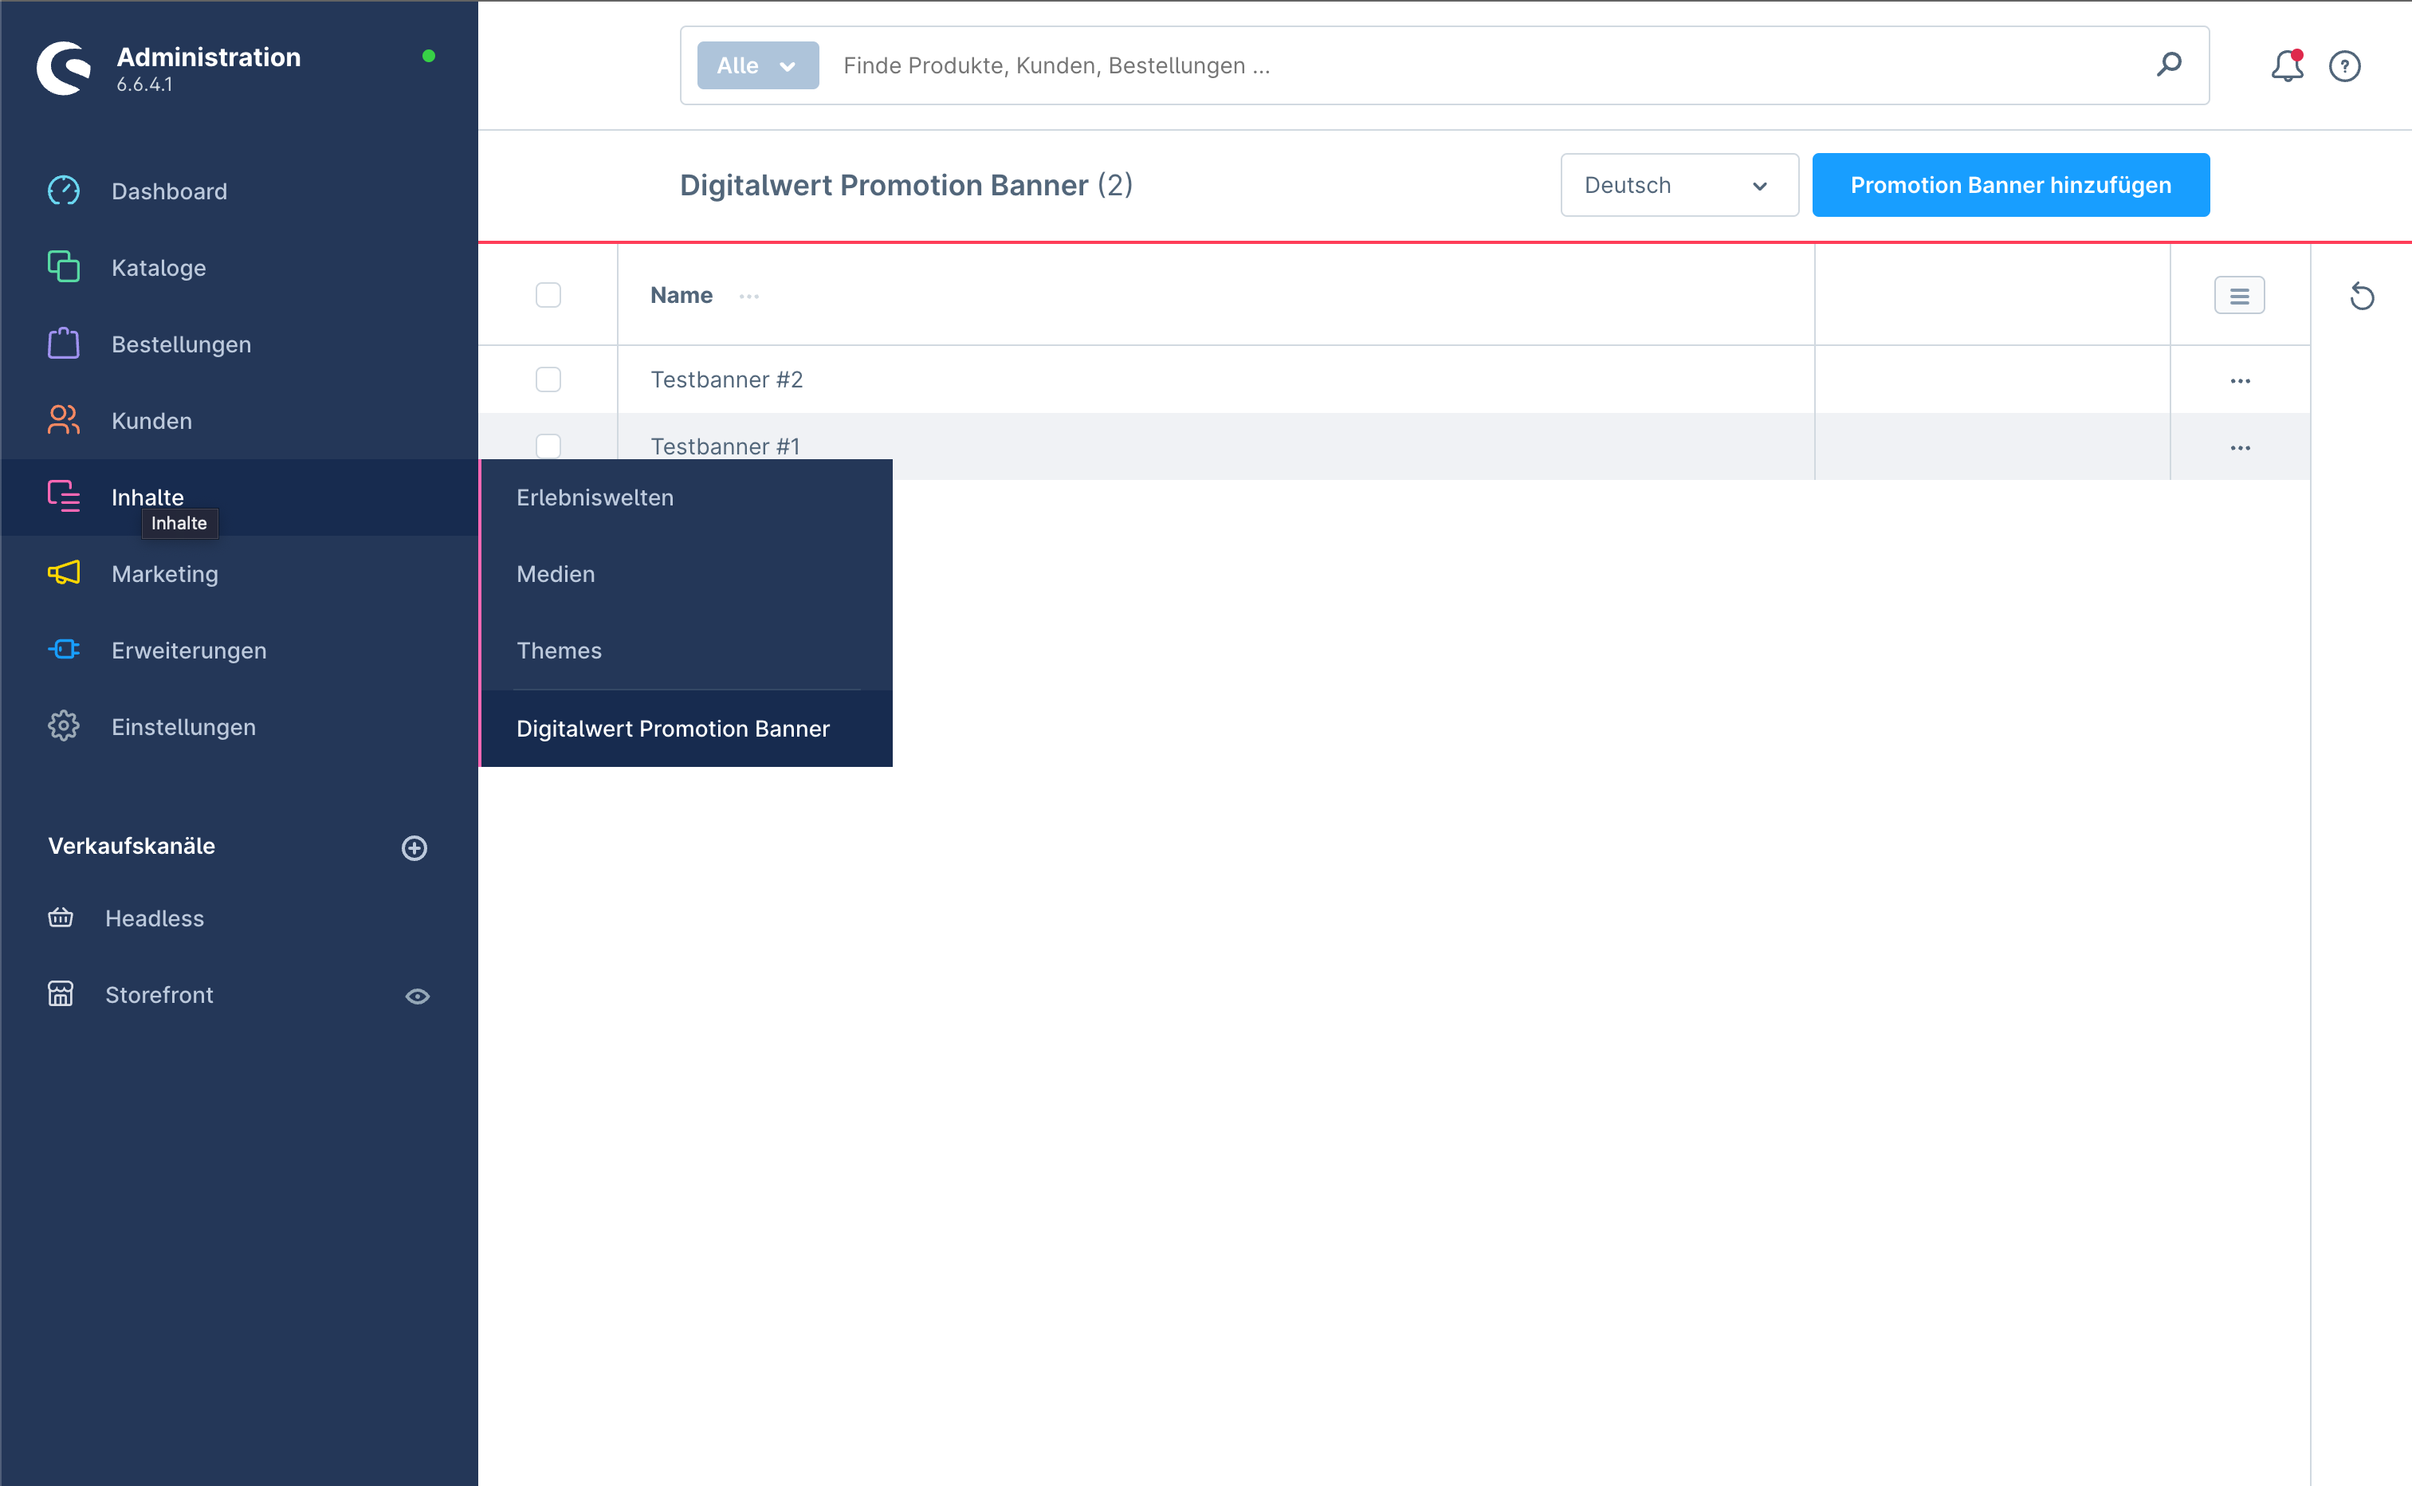Open actions menu for Testbanner #2
2412x1486 pixels.
point(2240,380)
